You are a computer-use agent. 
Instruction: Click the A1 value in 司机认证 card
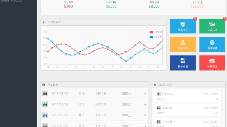point(217,99)
